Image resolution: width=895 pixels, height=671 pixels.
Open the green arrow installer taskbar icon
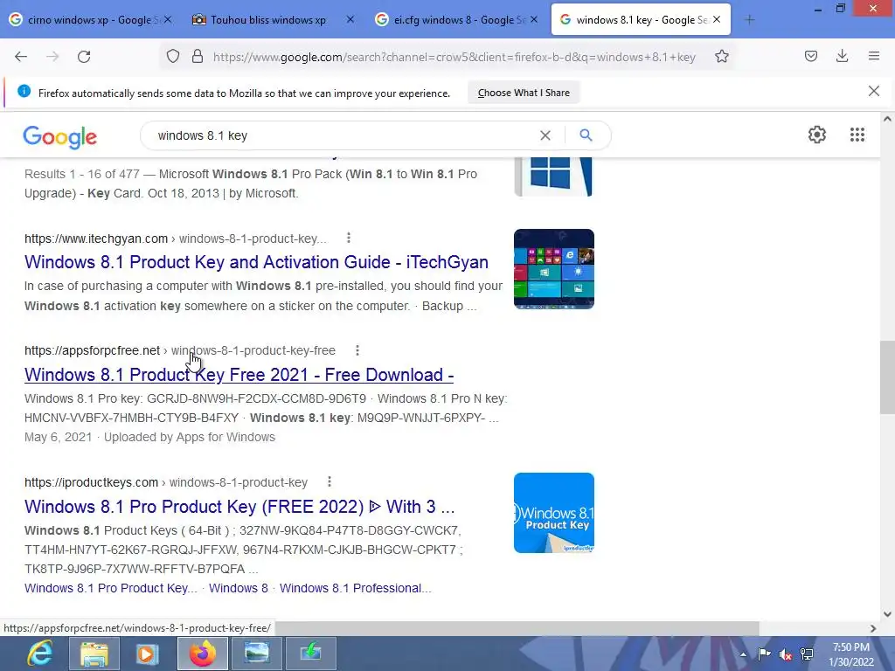point(310,654)
